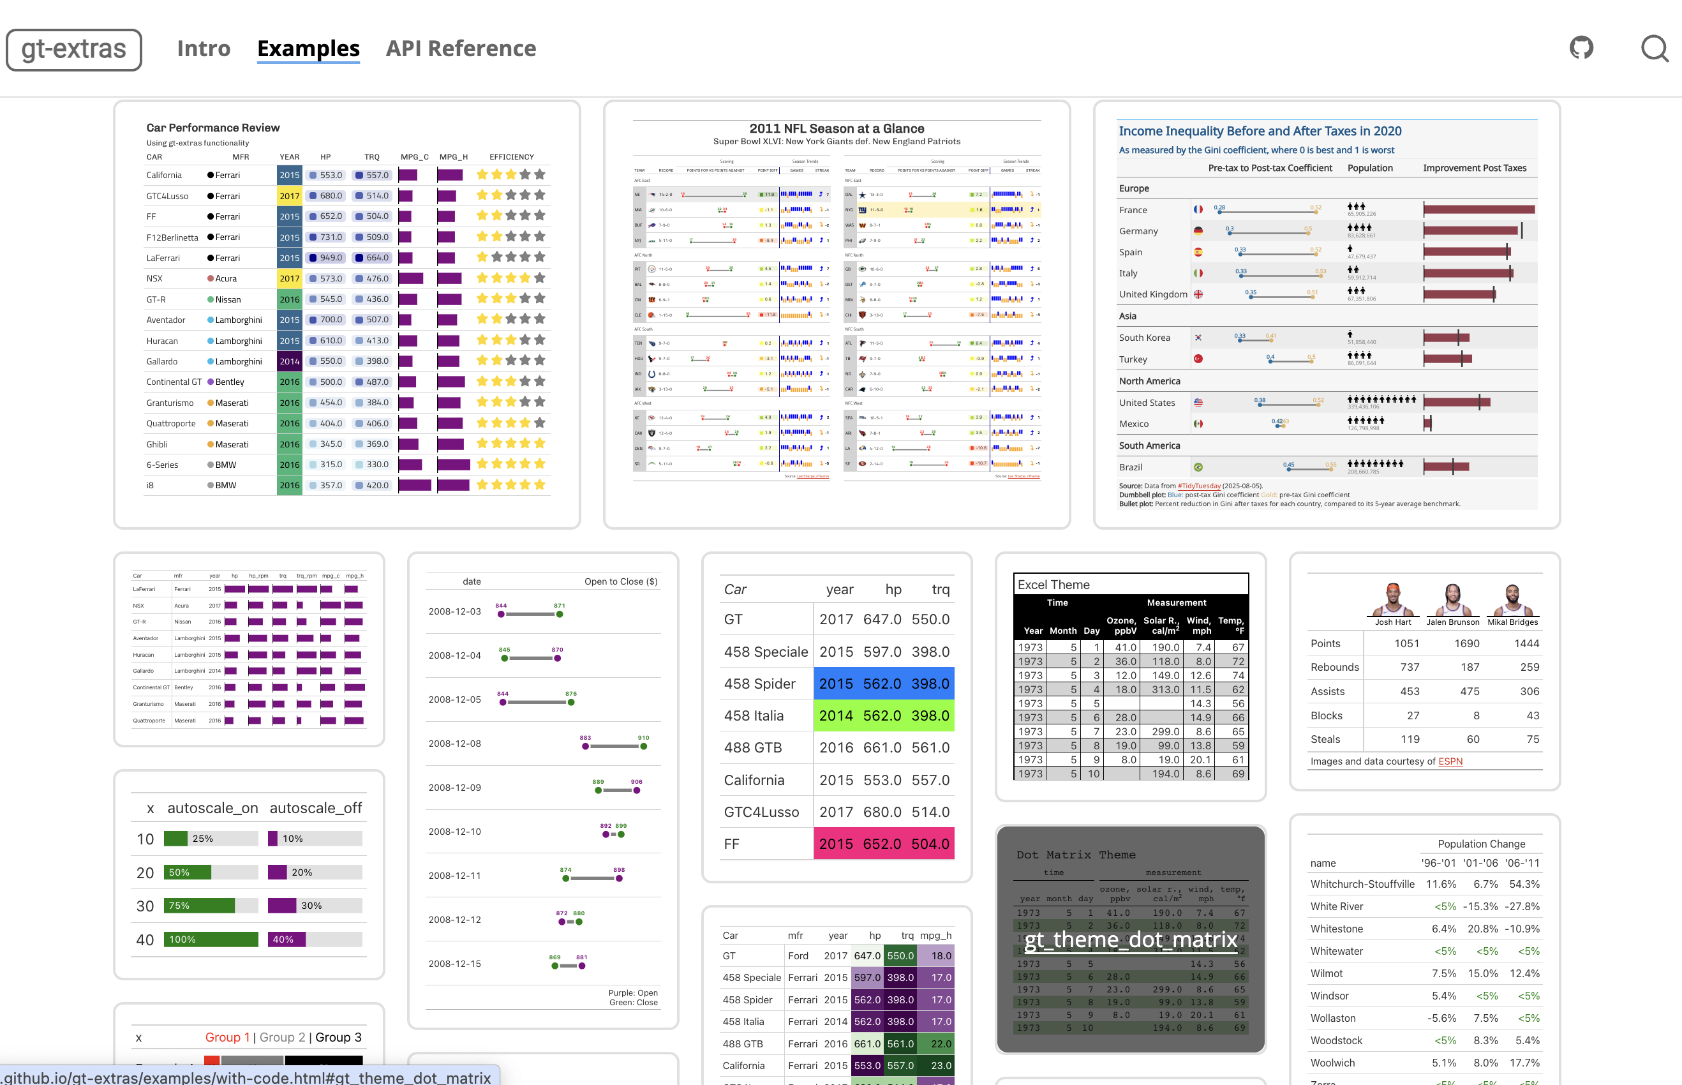Open the Income Inequality table example
1682x1085 pixels.
(1327, 313)
